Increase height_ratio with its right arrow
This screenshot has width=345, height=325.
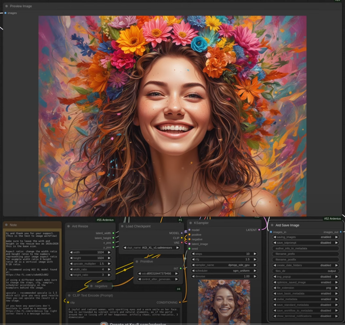(109, 275)
